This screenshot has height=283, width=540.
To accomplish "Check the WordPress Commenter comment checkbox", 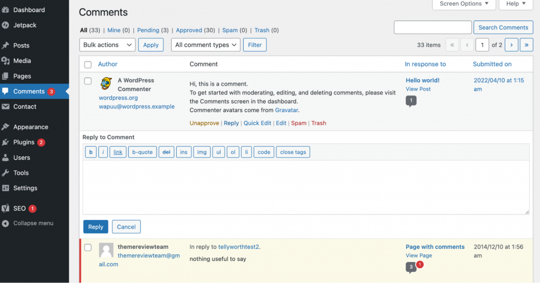I will [x=88, y=81].
